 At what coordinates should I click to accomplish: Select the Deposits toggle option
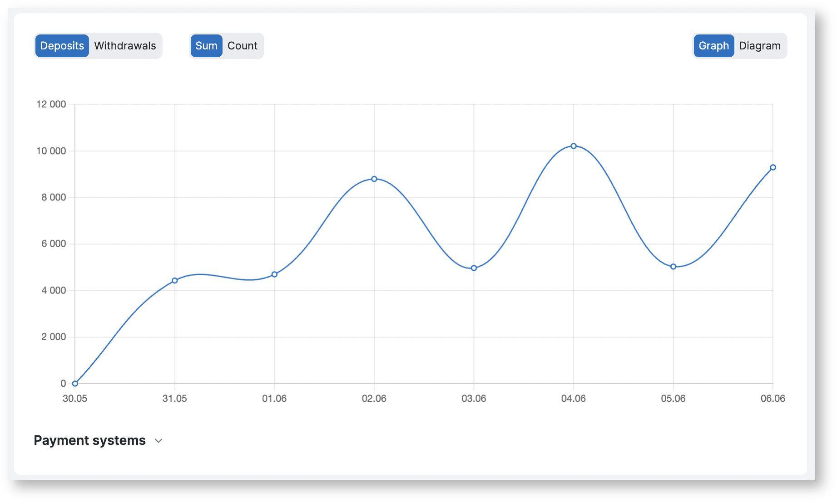(x=62, y=46)
